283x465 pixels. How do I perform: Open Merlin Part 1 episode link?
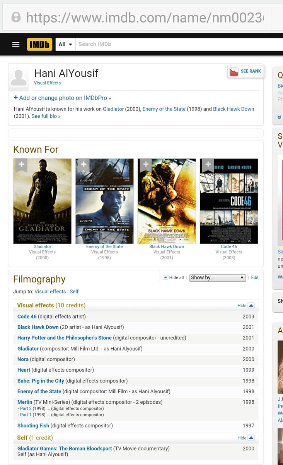26,415
